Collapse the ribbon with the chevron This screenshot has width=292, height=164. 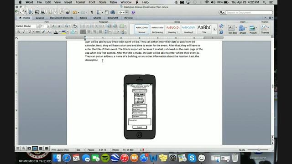[x=265, y=18]
